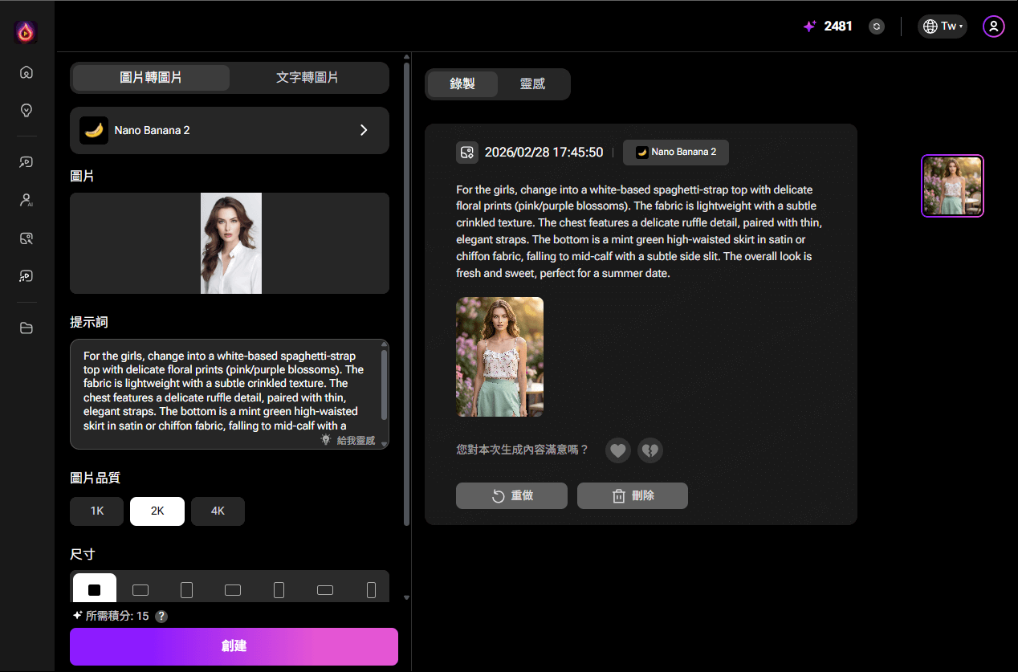Image resolution: width=1018 pixels, height=672 pixels.
Task: Click the 刪除 delete button
Action: (633, 496)
